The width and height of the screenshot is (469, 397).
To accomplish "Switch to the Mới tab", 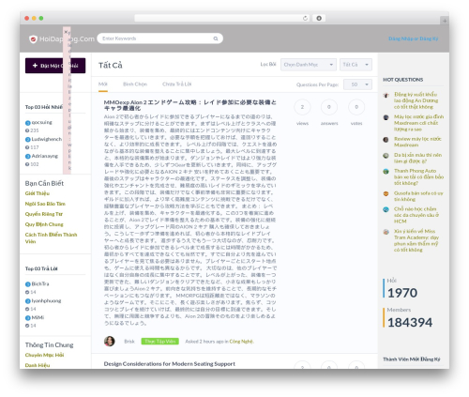I will (103, 84).
